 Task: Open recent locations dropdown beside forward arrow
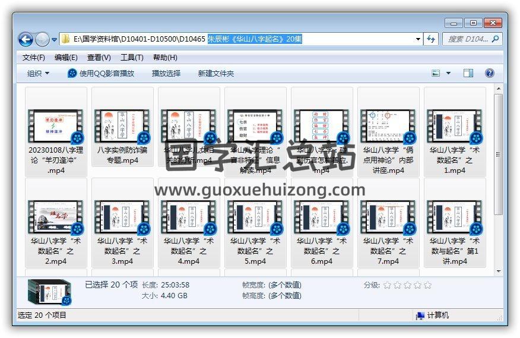pos(54,40)
